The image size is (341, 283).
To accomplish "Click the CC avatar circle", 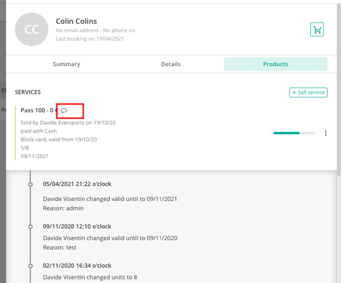I will coord(32,29).
